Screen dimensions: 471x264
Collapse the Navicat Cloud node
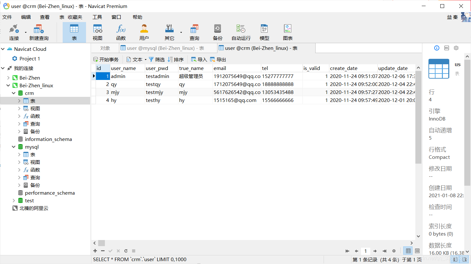point(3,49)
